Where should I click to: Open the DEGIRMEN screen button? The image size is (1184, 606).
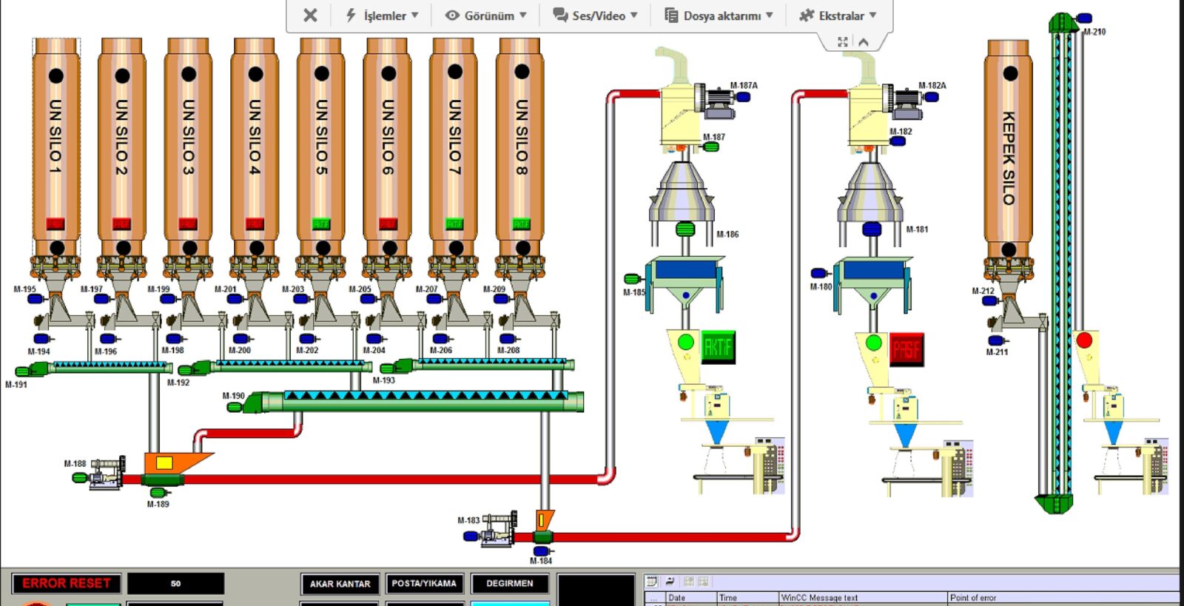tap(510, 584)
